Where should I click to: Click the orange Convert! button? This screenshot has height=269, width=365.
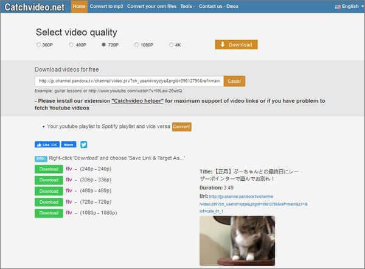[x=181, y=127]
